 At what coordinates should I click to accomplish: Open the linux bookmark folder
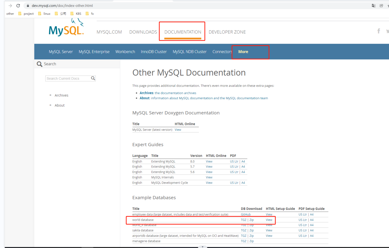click(44, 13)
